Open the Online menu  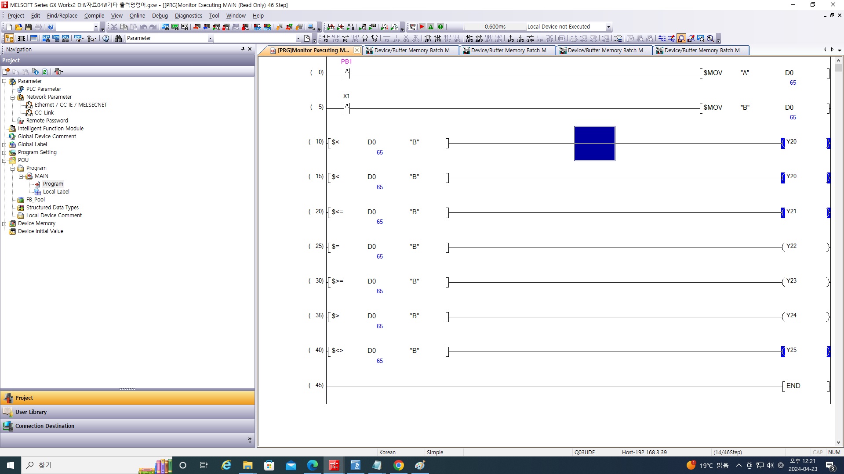pyautogui.click(x=137, y=15)
